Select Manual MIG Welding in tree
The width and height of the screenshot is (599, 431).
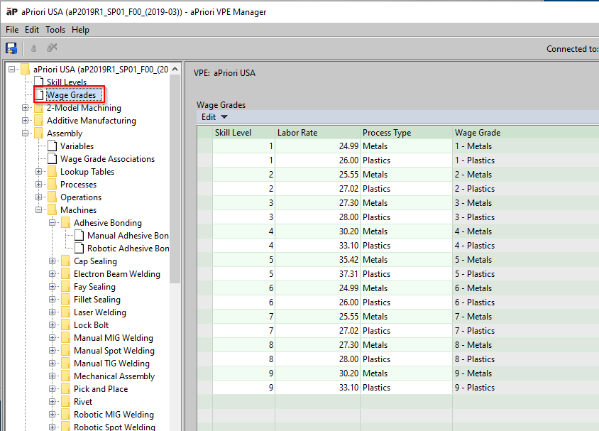(113, 338)
